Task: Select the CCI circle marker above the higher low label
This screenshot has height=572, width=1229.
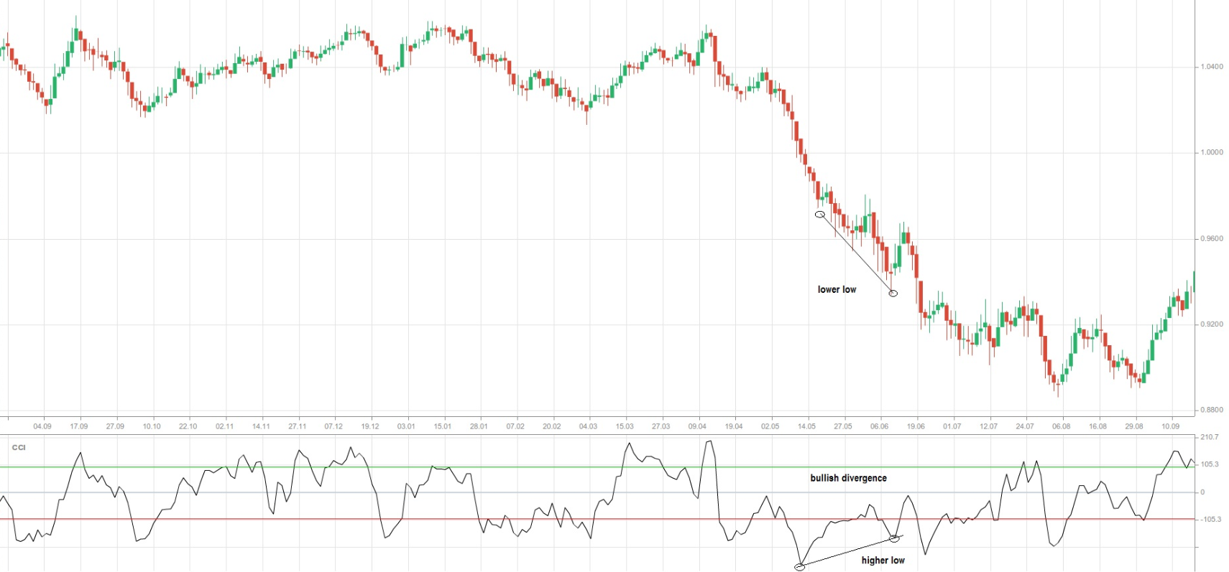Action: 895,538
